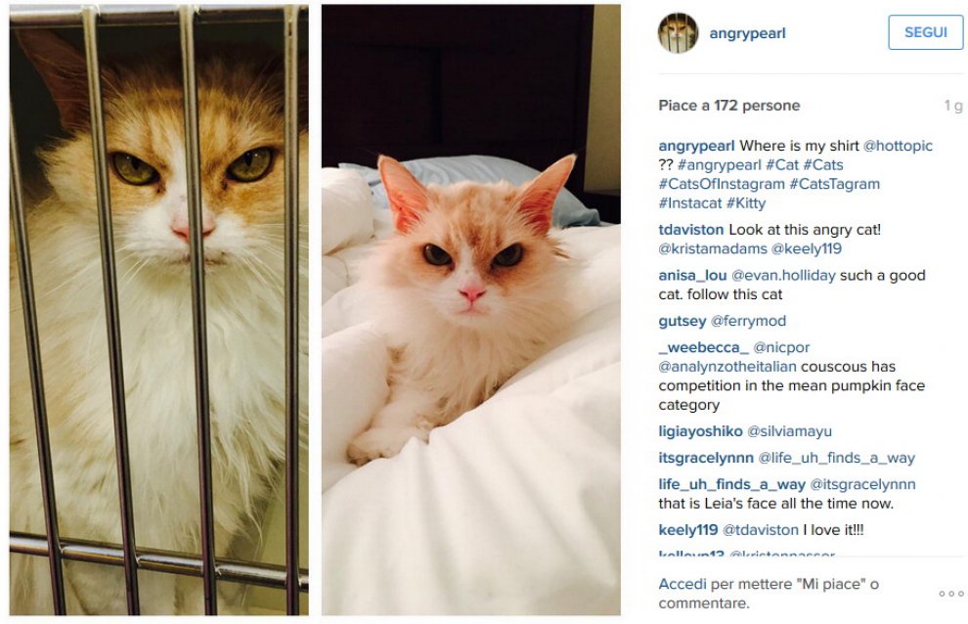View tdaviston commenter profile
Viewport: 968px width, 624px height.
pos(691,230)
